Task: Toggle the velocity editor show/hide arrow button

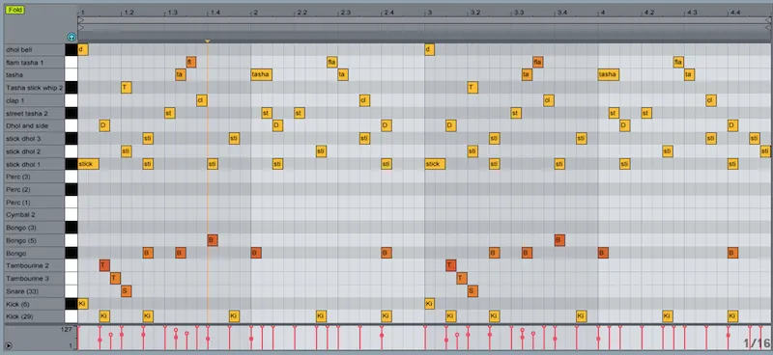Action: click(x=9, y=345)
